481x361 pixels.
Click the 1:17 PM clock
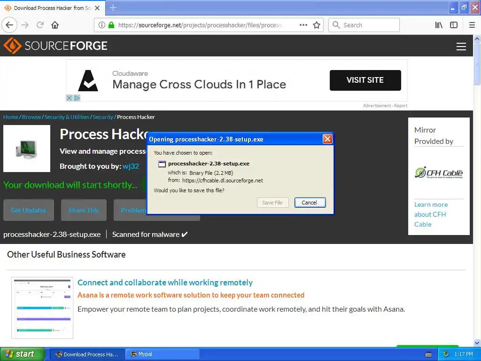pos(464,354)
